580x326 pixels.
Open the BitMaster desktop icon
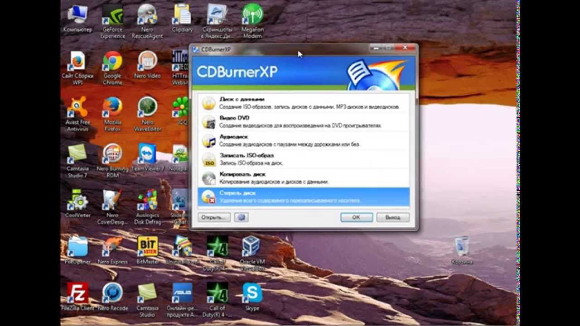click(x=147, y=250)
